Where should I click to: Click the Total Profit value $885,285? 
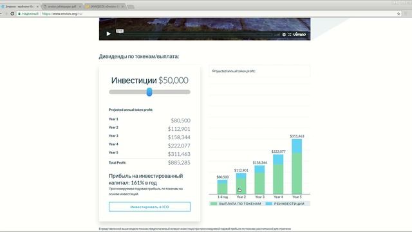(179, 162)
